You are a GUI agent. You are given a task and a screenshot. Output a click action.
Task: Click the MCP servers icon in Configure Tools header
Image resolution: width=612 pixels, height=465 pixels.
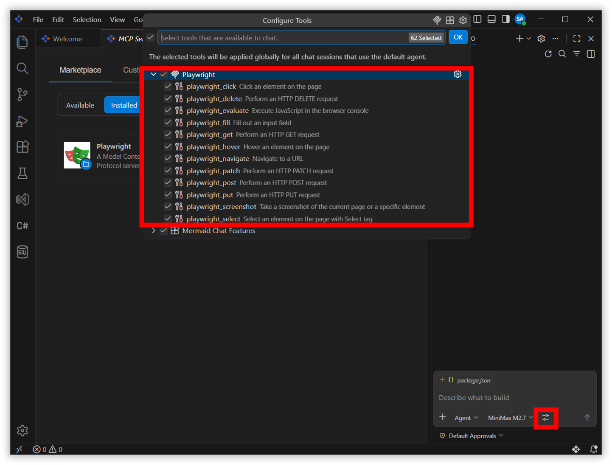click(437, 20)
